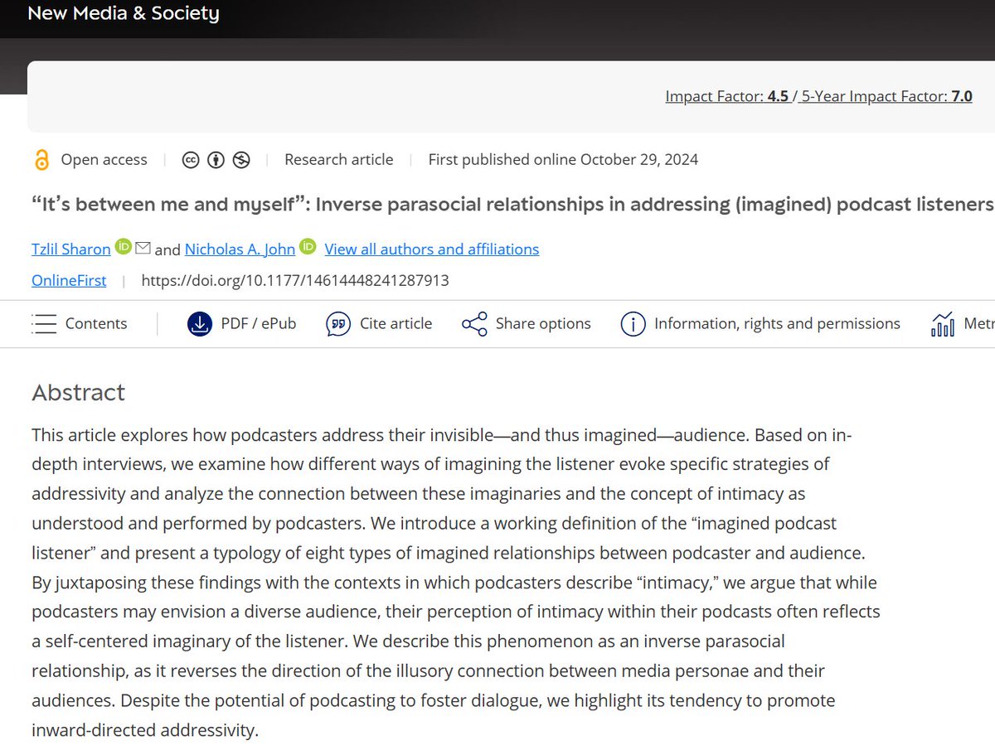Click the CC attribution person icon
The height and width of the screenshot is (755, 995).
pos(216,160)
